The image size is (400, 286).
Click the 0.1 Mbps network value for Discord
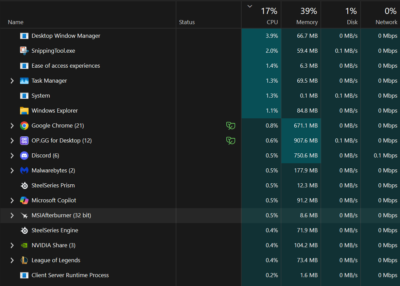385,155
